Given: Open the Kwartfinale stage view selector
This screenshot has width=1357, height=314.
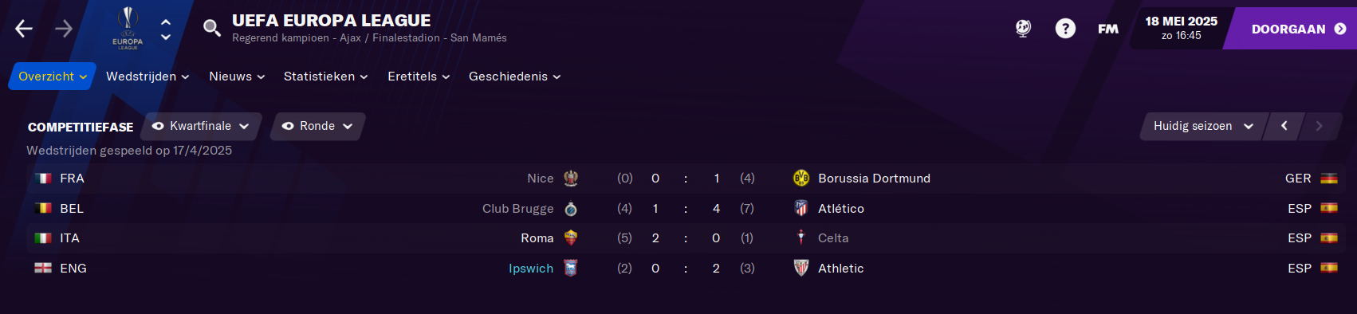Looking at the screenshot, I should pyautogui.click(x=200, y=126).
